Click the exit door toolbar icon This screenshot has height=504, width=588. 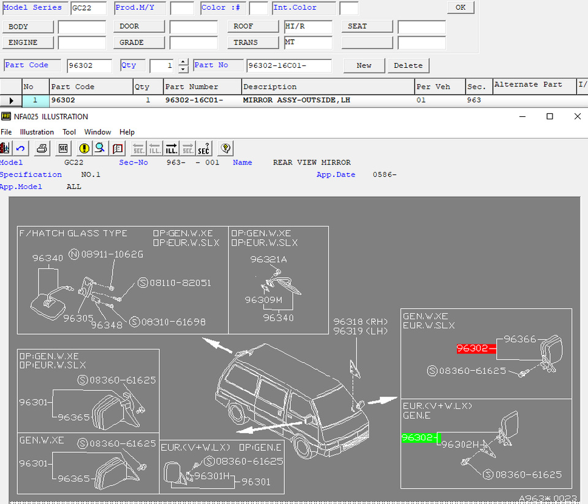5,148
